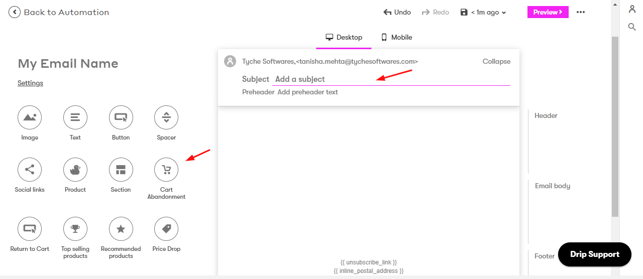The width and height of the screenshot is (643, 279).
Task: Expand the saved '< 1m ago' dropdown
Action: (484, 12)
